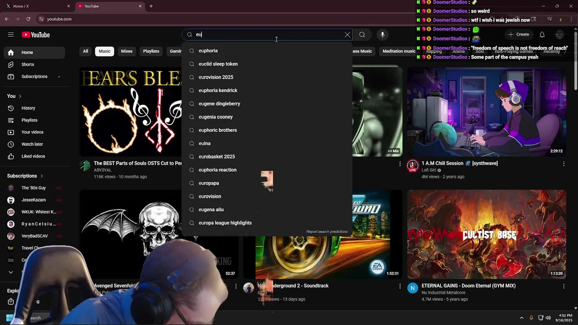The width and height of the screenshot is (578, 325).
Task: Close the YouTube browser tab
Action: (x=140, y=6)
